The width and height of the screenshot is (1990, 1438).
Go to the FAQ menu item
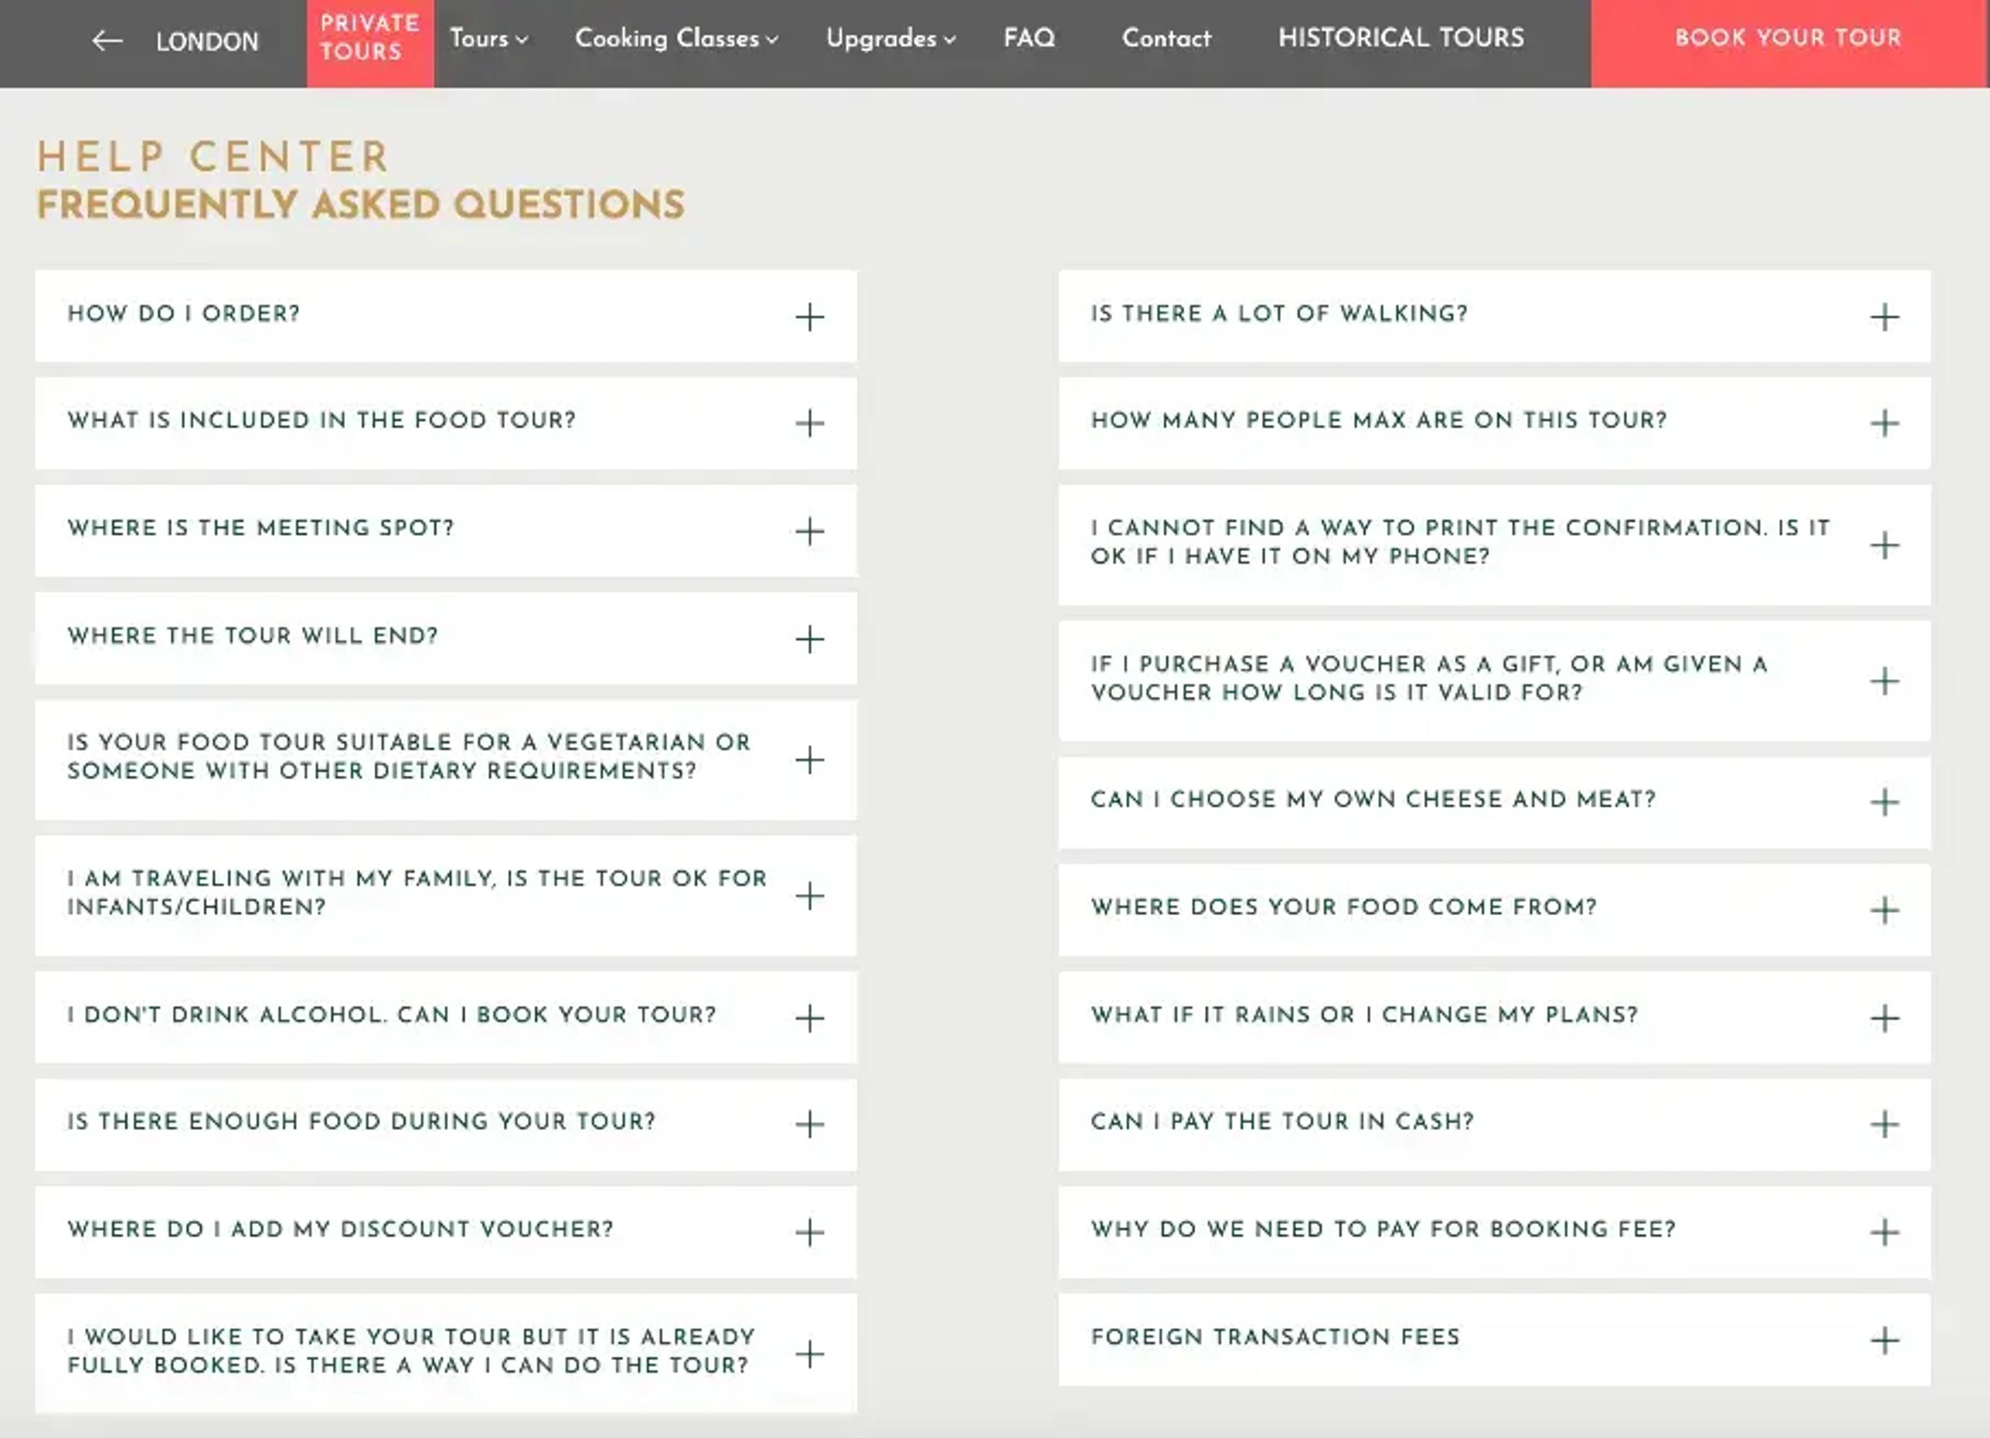click(1029, 38)
